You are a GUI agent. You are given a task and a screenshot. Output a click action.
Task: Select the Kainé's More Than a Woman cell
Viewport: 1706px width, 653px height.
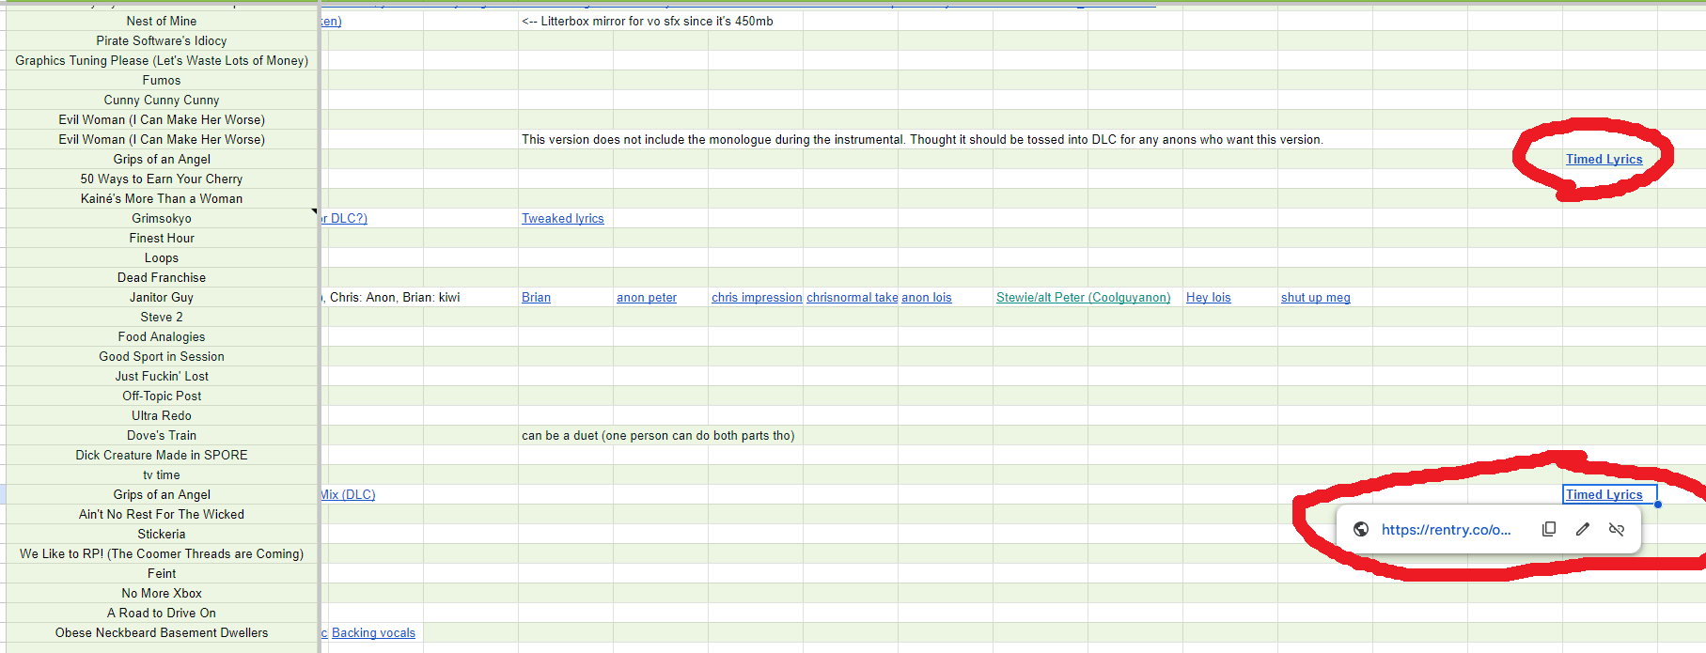pyautogui.click(x=162, y=198)
